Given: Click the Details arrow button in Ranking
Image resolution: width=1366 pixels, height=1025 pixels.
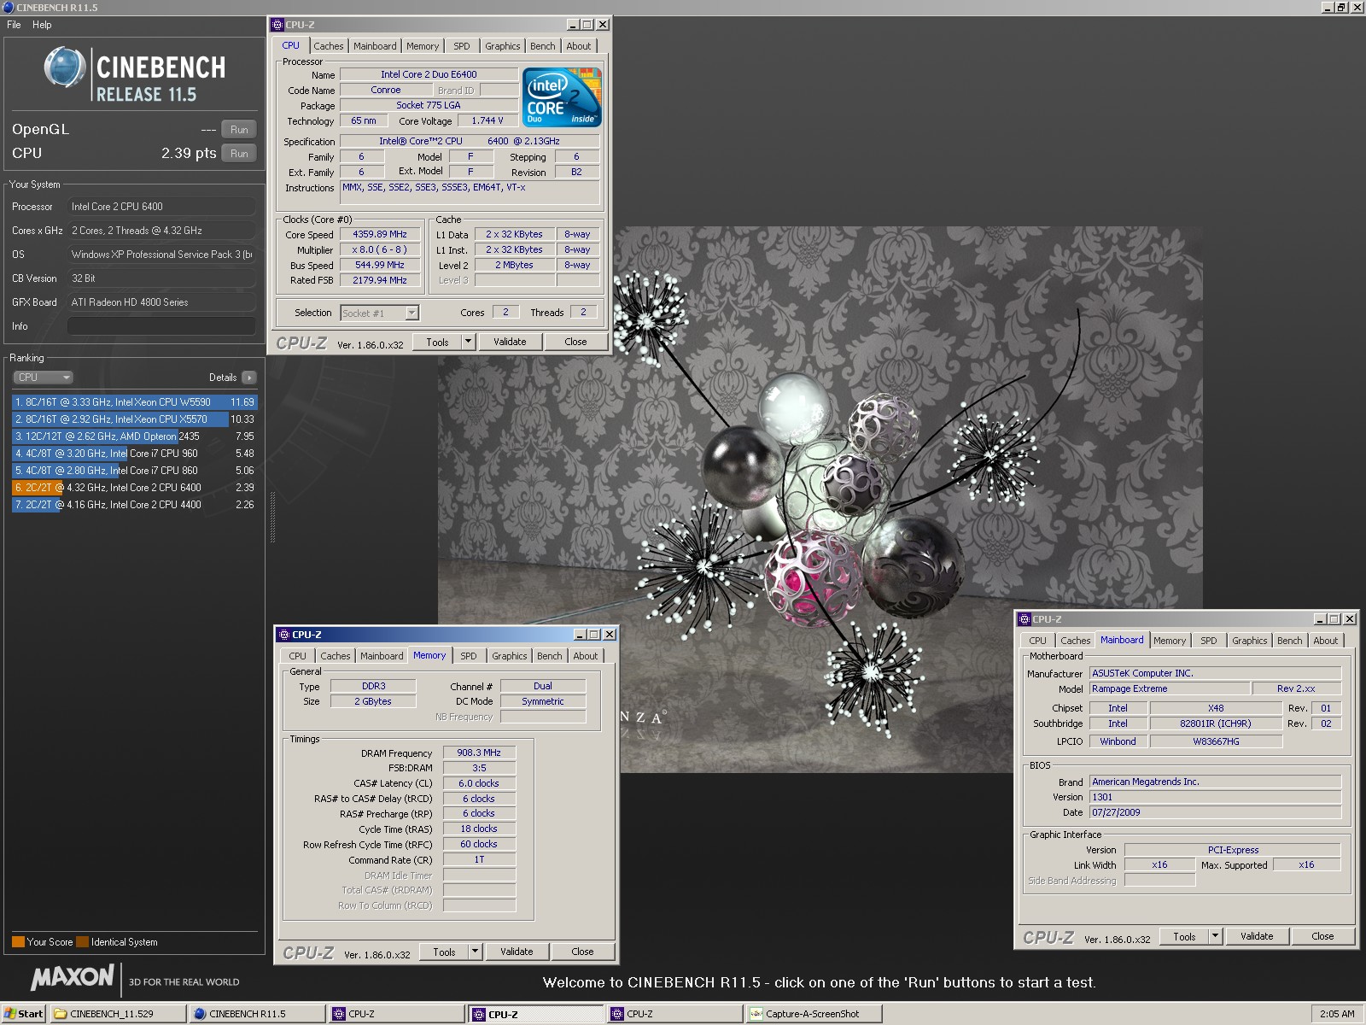Looking at the screenshot, I should (248, 378).
